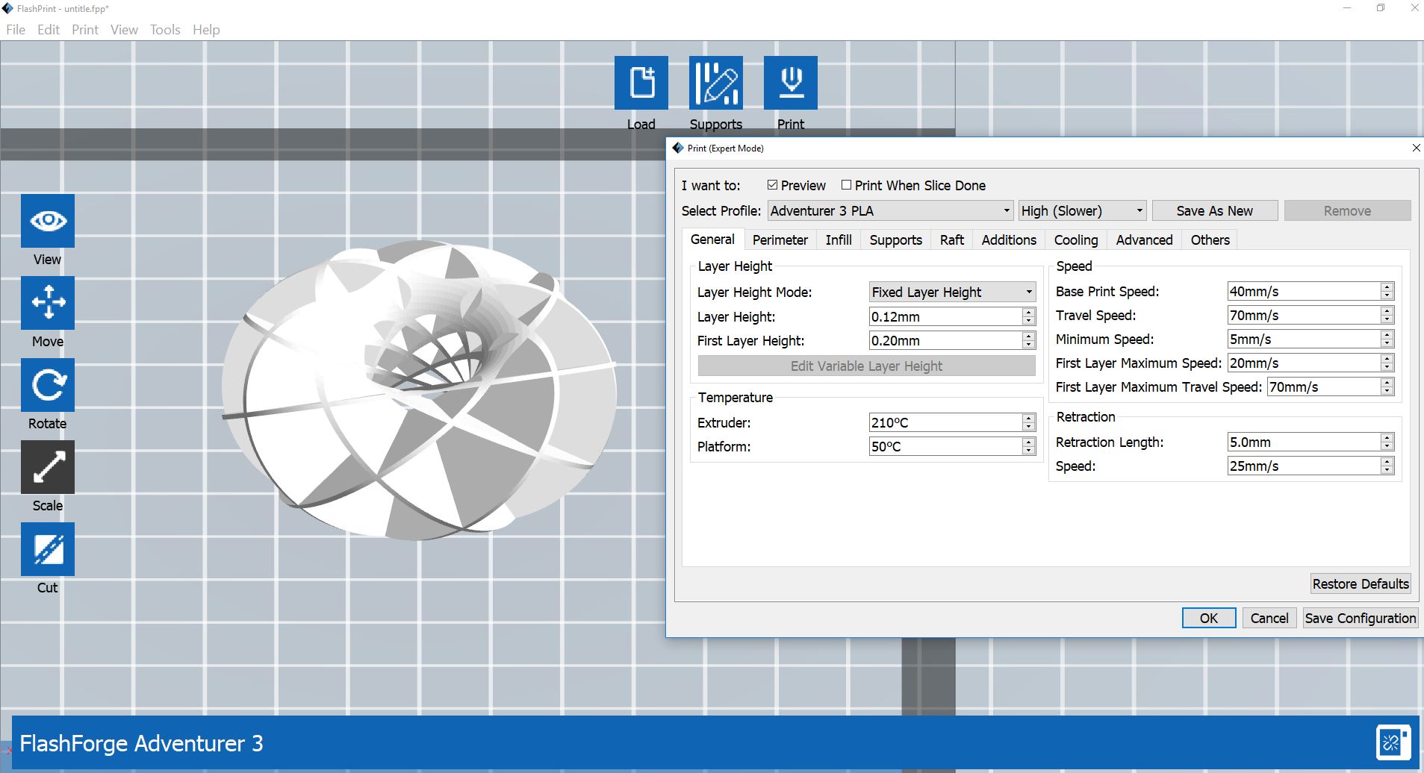Open the File menu
This screenshot has width=1424, height=773.
click(x=16, y=30)
